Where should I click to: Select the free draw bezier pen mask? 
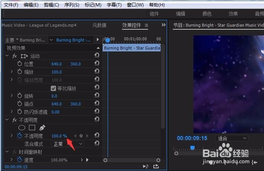click(x=42, y=128)
